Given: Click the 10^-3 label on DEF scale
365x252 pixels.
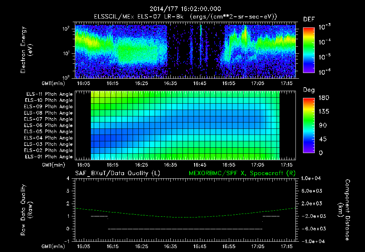Looking at the screenshot, I should tap(324, 27).
